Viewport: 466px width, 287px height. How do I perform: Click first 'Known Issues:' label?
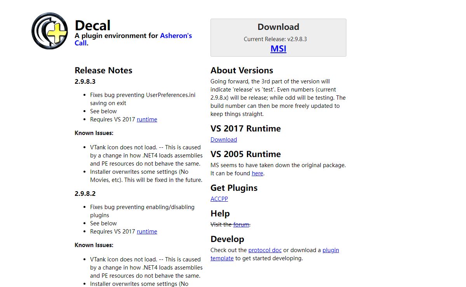coord(94,133)
